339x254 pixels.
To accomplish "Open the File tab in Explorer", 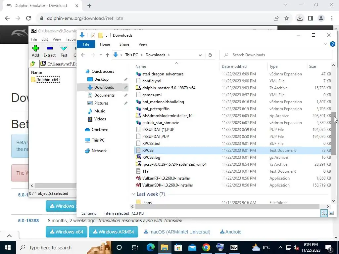I will pos(86,44).
